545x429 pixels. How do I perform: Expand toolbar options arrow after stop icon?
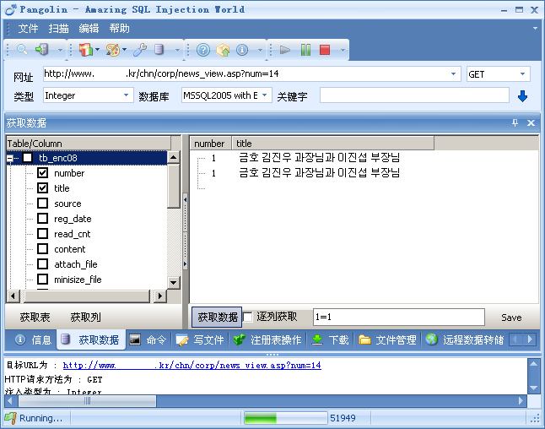click(x=343, y=51)
